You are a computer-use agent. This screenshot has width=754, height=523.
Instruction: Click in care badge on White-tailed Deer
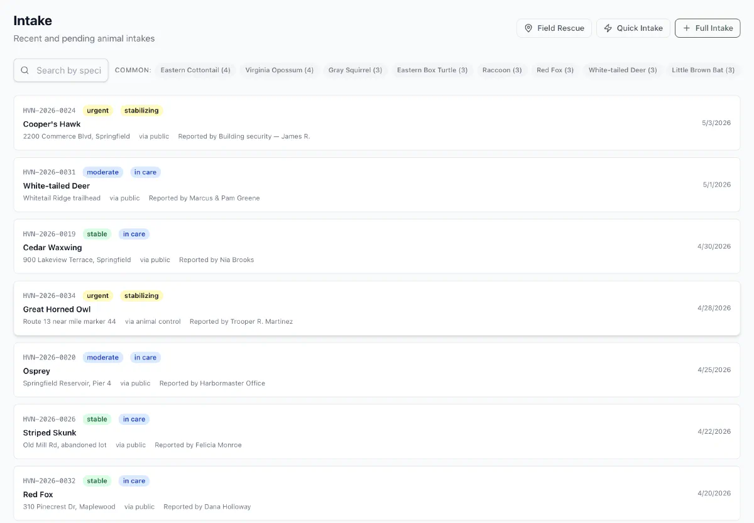(146, 172)
